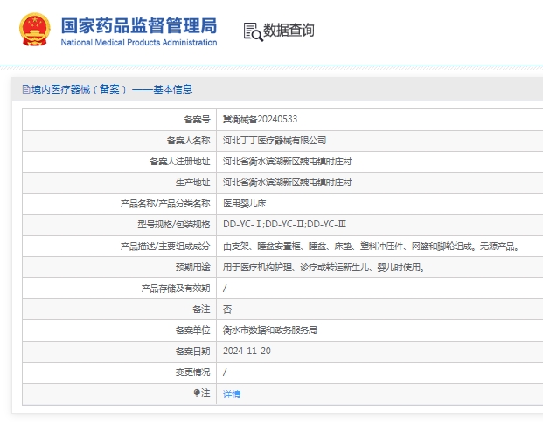Select company name 河北丁丁医疗器械有限公司

point(275,141)
